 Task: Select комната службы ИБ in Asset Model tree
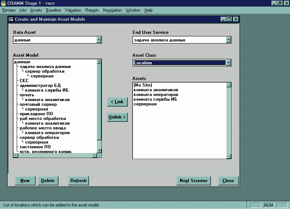click(47, 90)
